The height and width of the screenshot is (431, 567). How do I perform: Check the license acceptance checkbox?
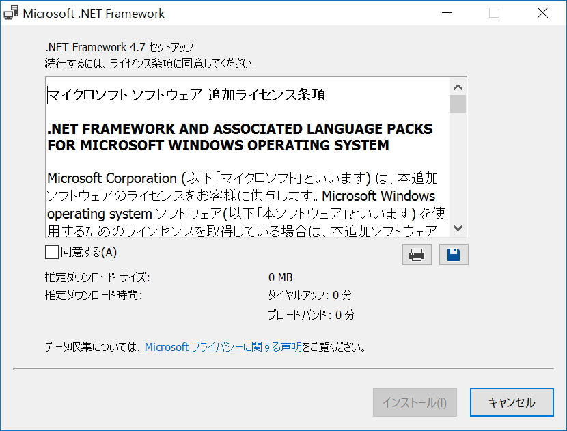tap(51, 253)
